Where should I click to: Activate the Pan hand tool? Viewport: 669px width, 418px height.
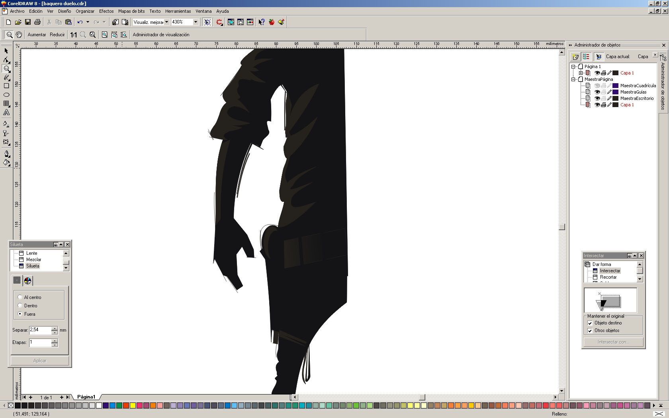19,35
